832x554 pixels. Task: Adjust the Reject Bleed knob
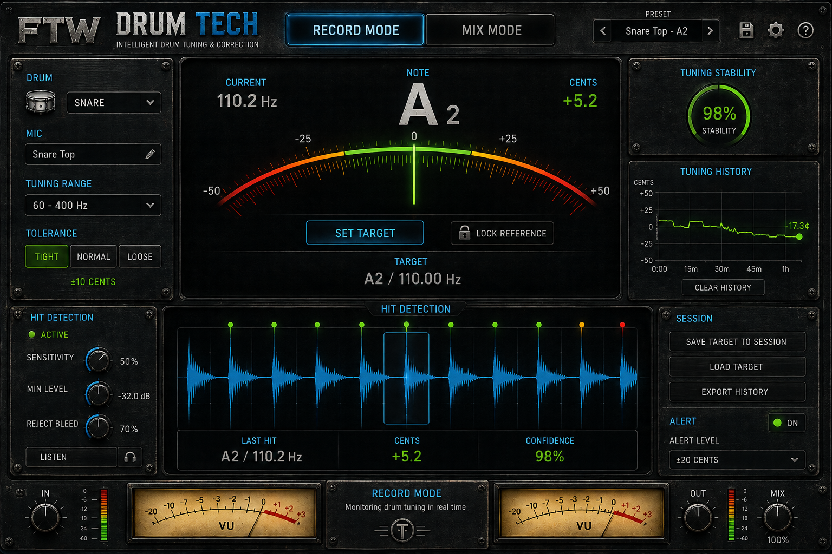click(x=99, y=427)
